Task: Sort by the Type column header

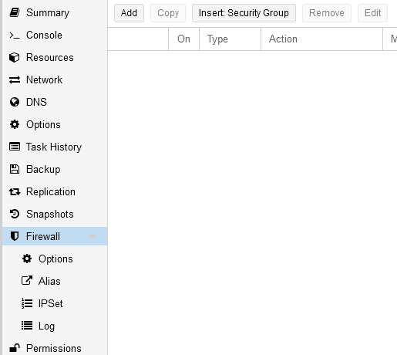Action: click(x=230, y=39)
